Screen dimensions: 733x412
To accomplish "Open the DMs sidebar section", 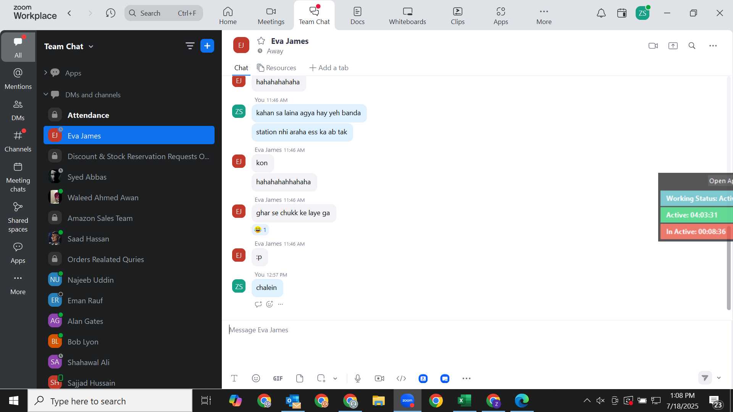I will click(x=18, y=110).
